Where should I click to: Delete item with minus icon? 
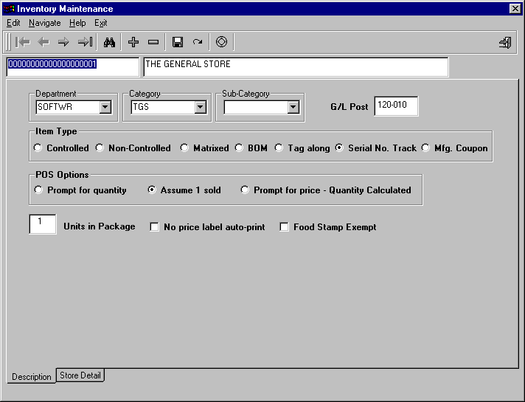153,42
